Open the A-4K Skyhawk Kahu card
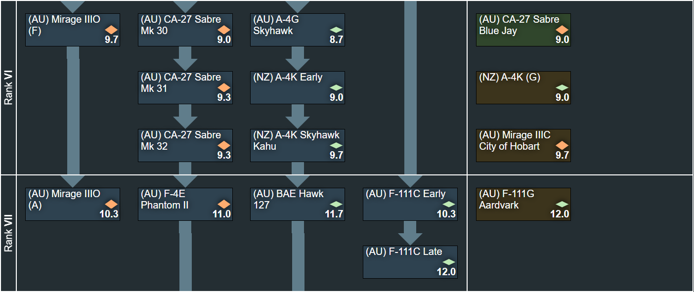This screenshot has height=292, width=694. [298, 145]
